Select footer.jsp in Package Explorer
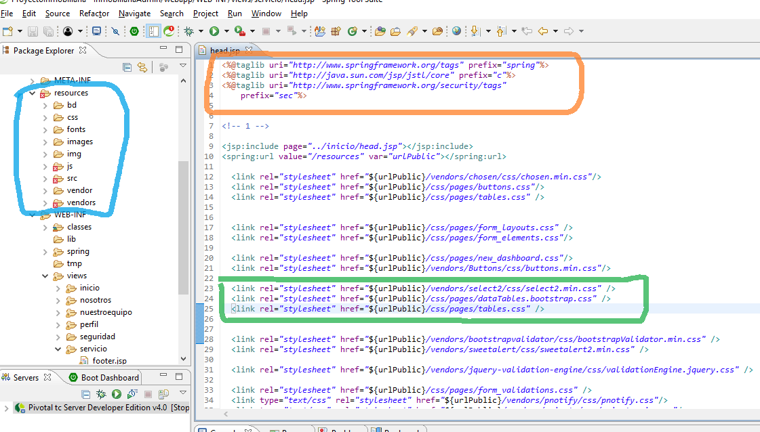Image resolution: width=760 pixels, height=432 pixels. coord(110,361)
